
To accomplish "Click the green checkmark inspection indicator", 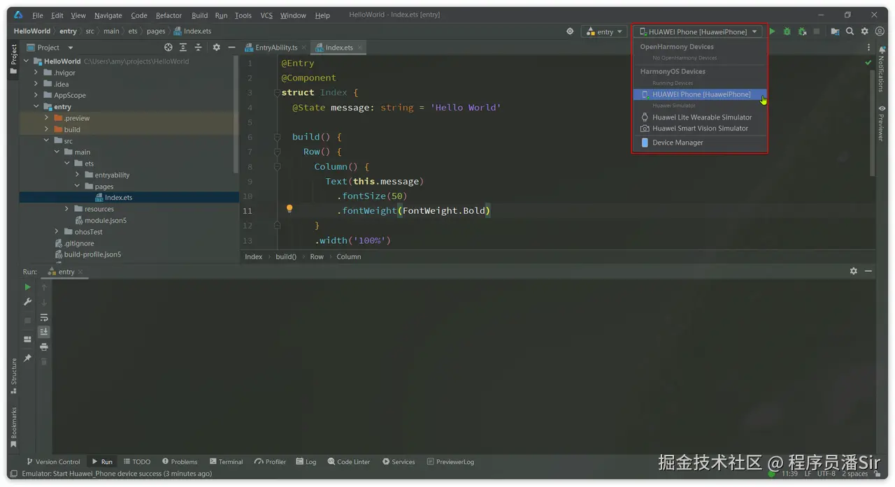I will (868, 63).
